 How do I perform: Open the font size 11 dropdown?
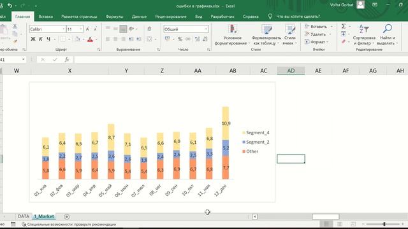click(81, 29)
